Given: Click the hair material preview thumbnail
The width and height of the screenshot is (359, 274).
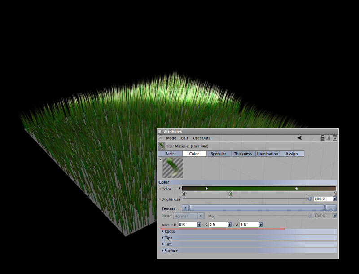Looking at the screenshot, I should (x=172, y=168).
